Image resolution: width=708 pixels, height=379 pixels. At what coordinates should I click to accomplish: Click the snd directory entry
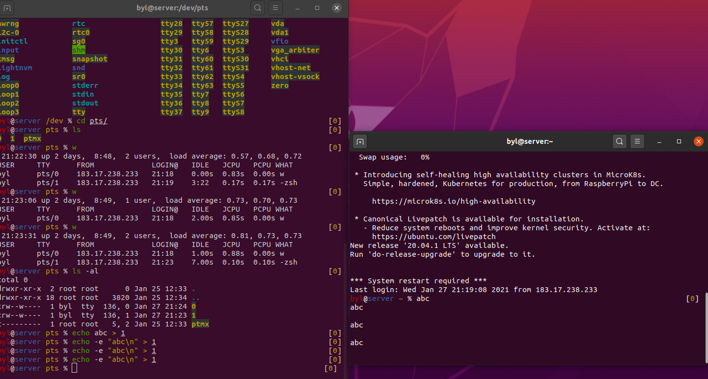click(79, 68)
